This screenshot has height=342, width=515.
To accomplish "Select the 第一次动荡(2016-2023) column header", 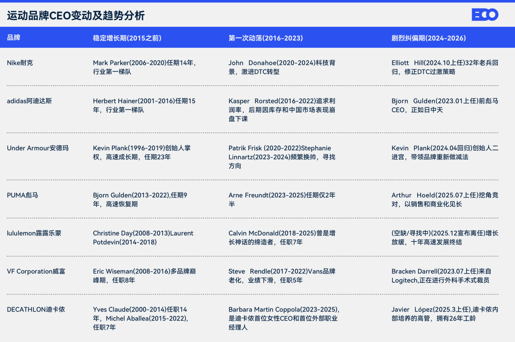I will [x=266, y=38].
